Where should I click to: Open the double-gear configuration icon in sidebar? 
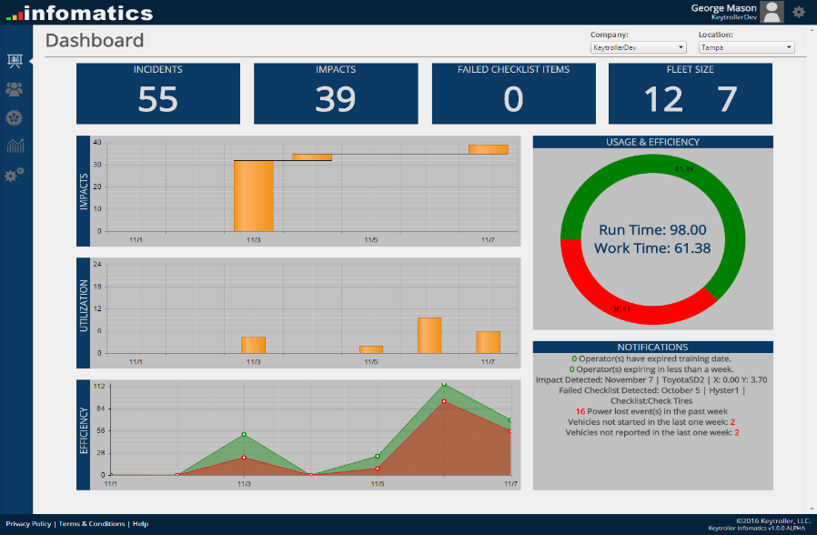click(x=15, y=174)
